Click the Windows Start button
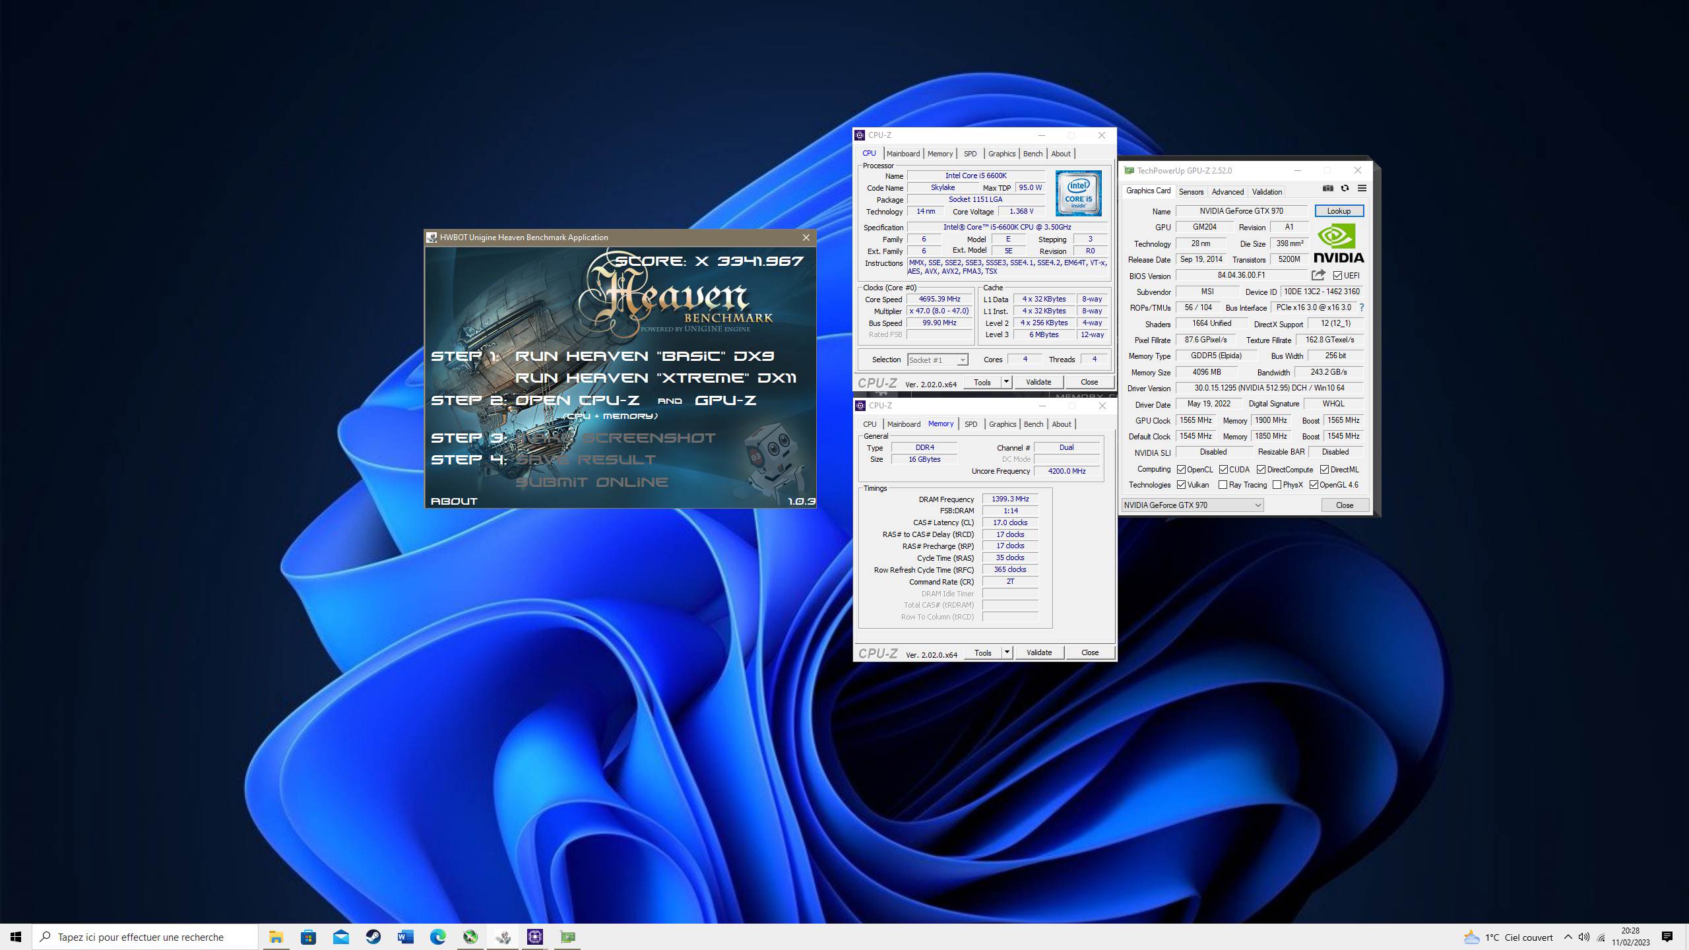 (x=16, y=937)
